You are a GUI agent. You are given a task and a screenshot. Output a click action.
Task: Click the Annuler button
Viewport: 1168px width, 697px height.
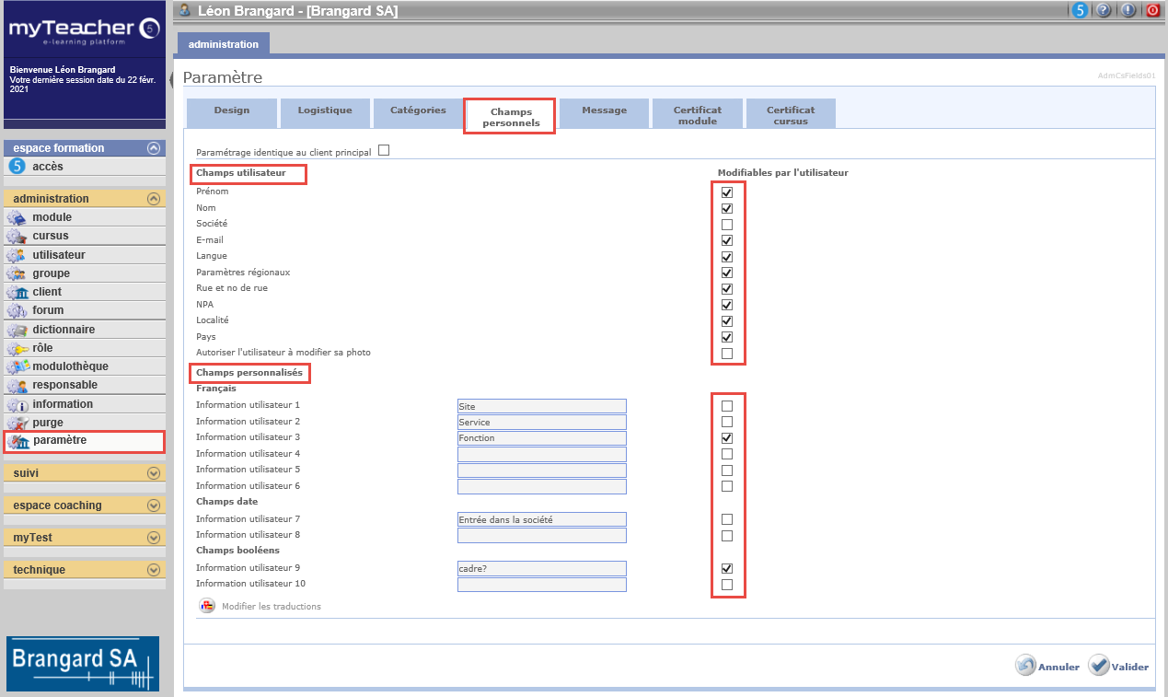point(1047,666)
